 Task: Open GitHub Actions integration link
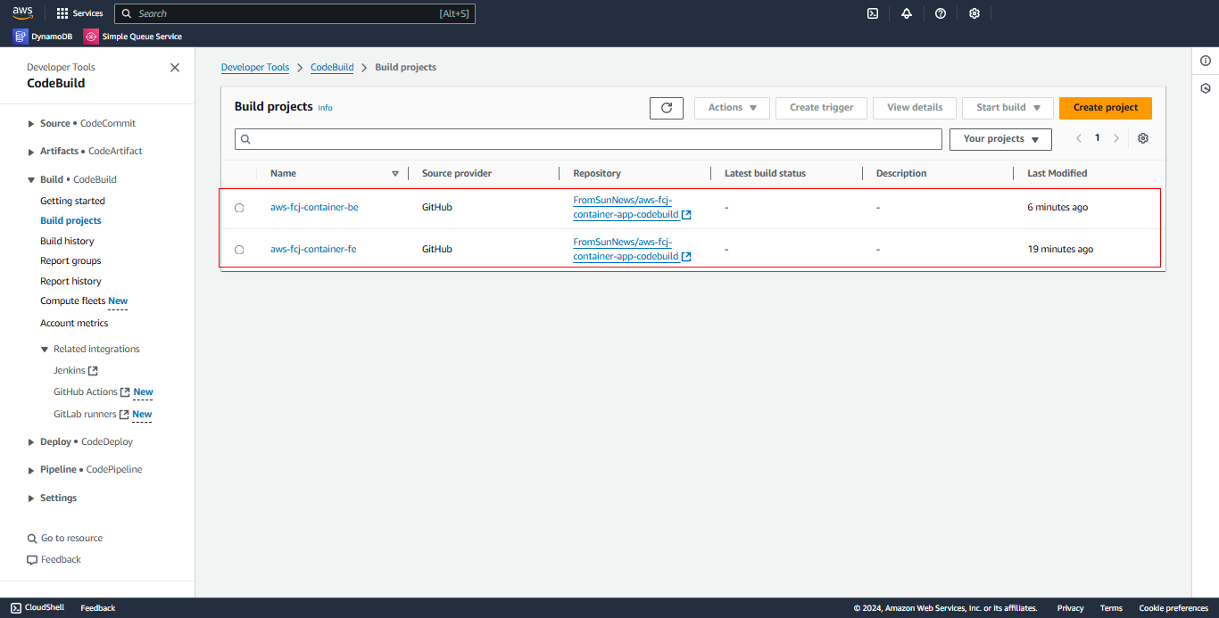[x=92, y=392]
